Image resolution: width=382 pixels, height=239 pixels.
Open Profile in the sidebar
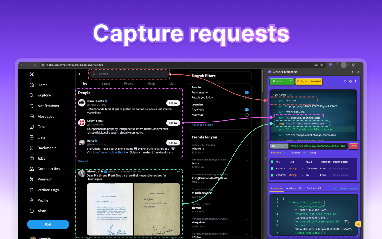click(x=39, y=200)
